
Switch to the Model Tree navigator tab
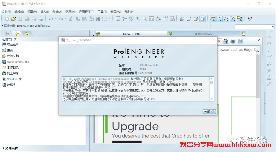click(x=7, y=34)
